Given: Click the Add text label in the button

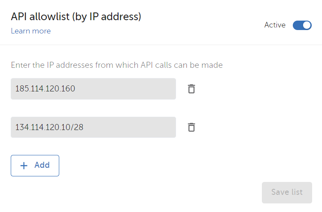Looking at the screenshot, I should point(42,165).
